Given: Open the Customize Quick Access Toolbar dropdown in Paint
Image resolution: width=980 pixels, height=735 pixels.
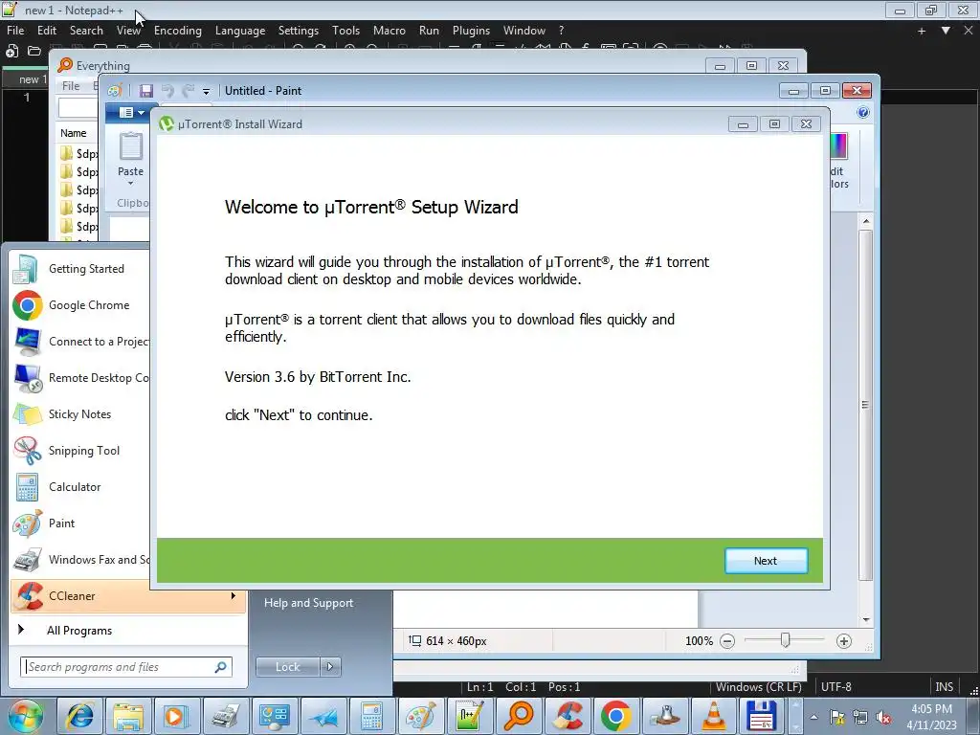Looking at the screenshot, I should 207,91.
